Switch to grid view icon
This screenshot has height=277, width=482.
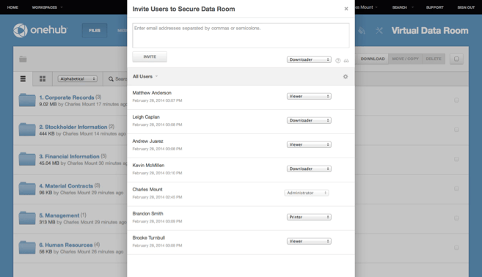coord(43,79)
